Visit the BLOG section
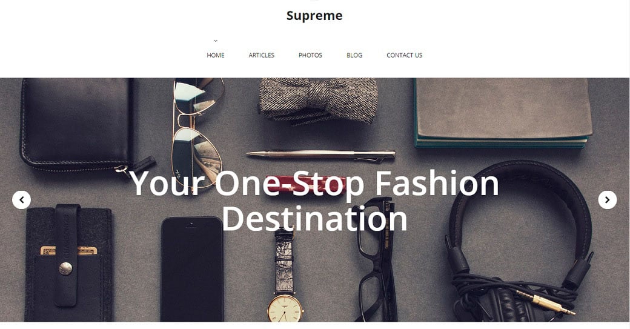Image resolution: width=630 pixels, height=329 pixels. point(354,55)
